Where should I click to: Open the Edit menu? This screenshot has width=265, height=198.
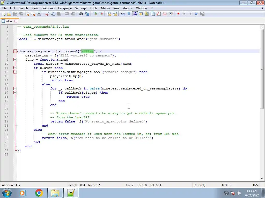(13, 8)
